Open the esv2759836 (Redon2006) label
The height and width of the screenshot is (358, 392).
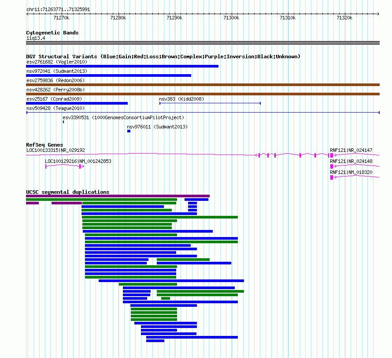pyautogui.click(x=55, y=80)
